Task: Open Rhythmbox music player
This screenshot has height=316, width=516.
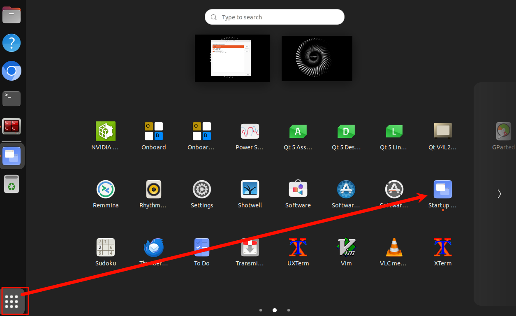Action: (154, 190)
